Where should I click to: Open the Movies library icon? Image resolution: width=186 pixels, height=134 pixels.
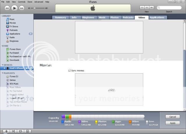pyautogui.click(x=8, y=23)
